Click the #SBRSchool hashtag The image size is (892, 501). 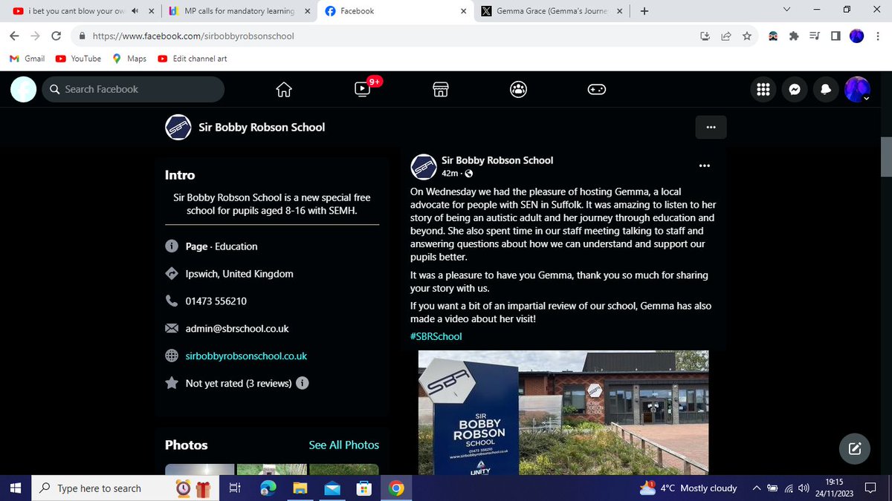coord(436,336)
